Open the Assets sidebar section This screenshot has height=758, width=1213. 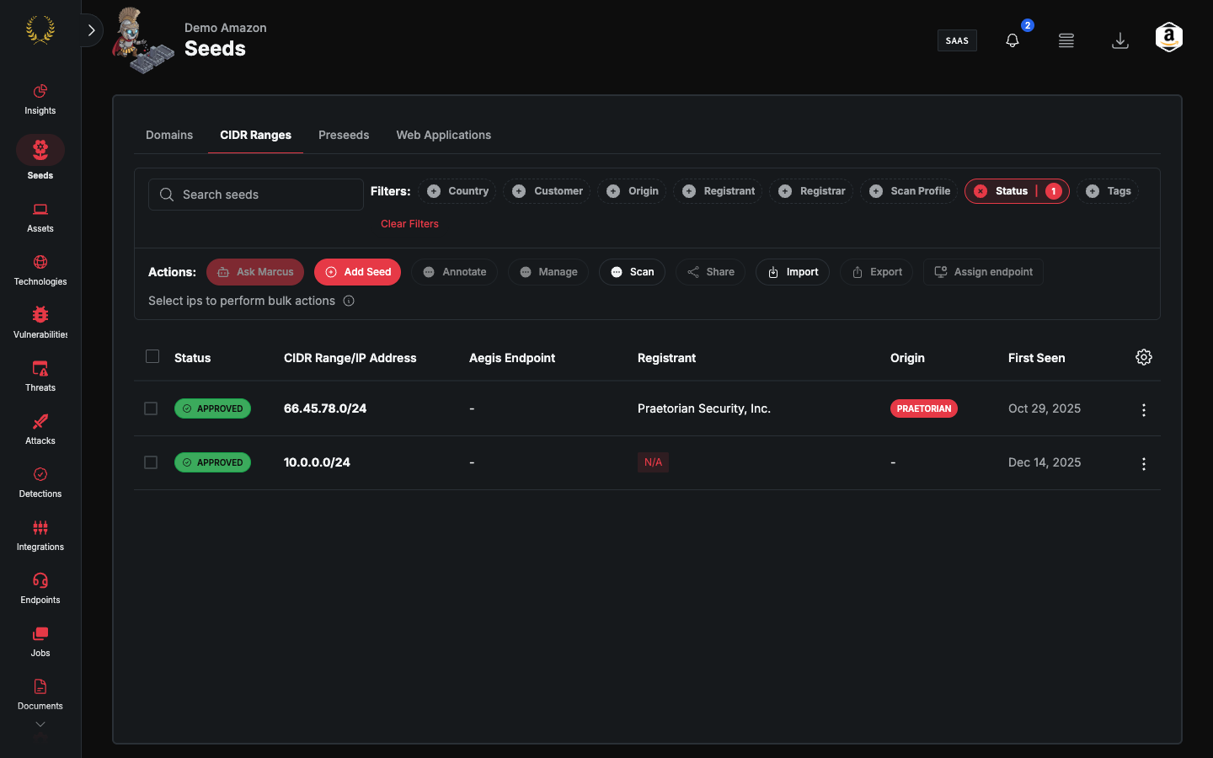tap(40, 217)
